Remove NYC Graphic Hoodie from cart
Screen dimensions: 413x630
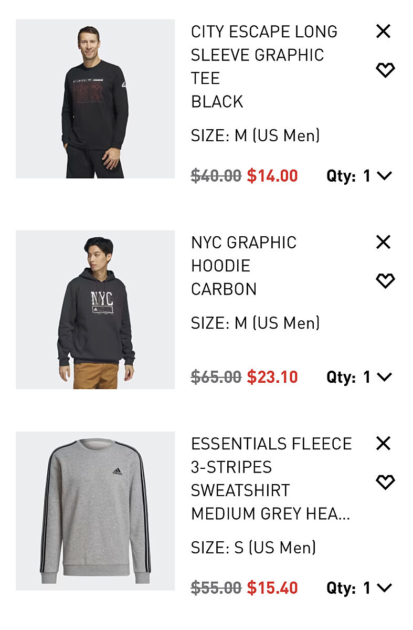click(x=384, y=242)
